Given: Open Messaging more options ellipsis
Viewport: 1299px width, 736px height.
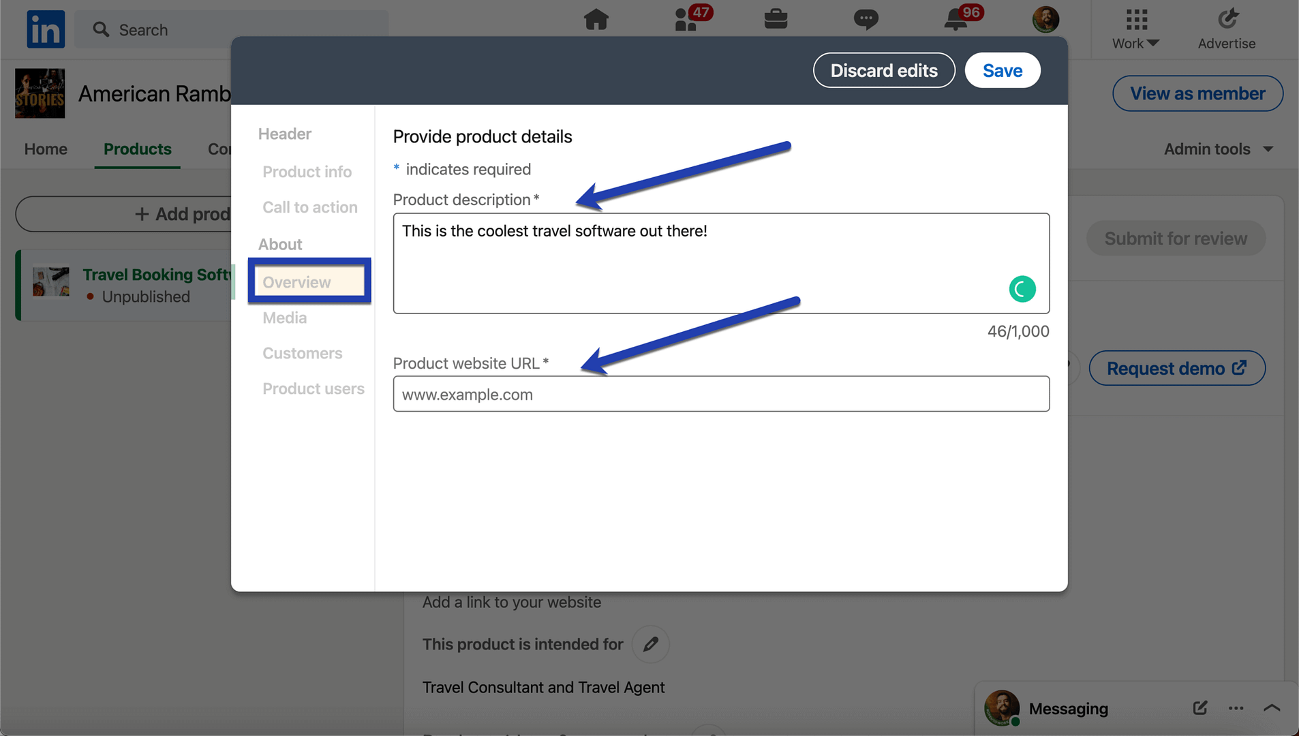Looking at the screenshot, I should pos(1236,709).
